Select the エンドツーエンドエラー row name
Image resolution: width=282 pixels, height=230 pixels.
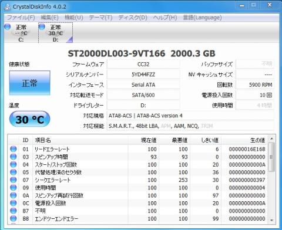56,219
